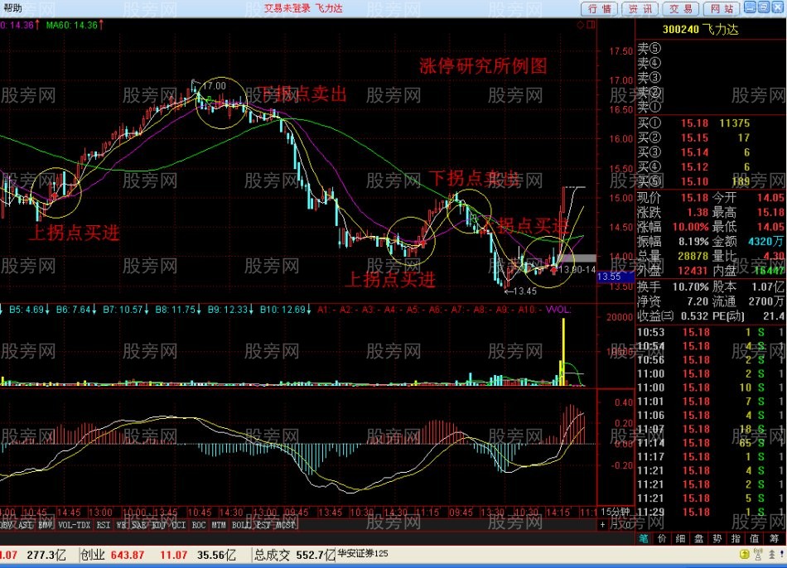Screen dimensions: 787x568
Task: Switch to the 值 value tab
Action: pyautogui.click(x=755, y=538)
